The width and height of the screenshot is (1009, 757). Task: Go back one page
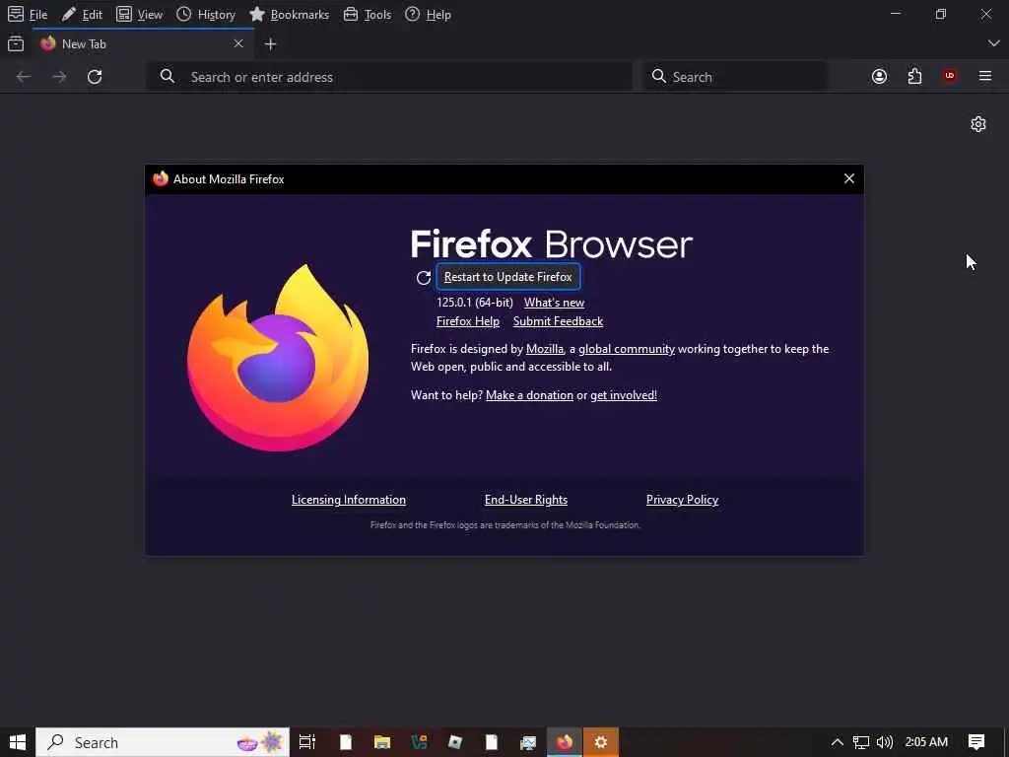24,77
